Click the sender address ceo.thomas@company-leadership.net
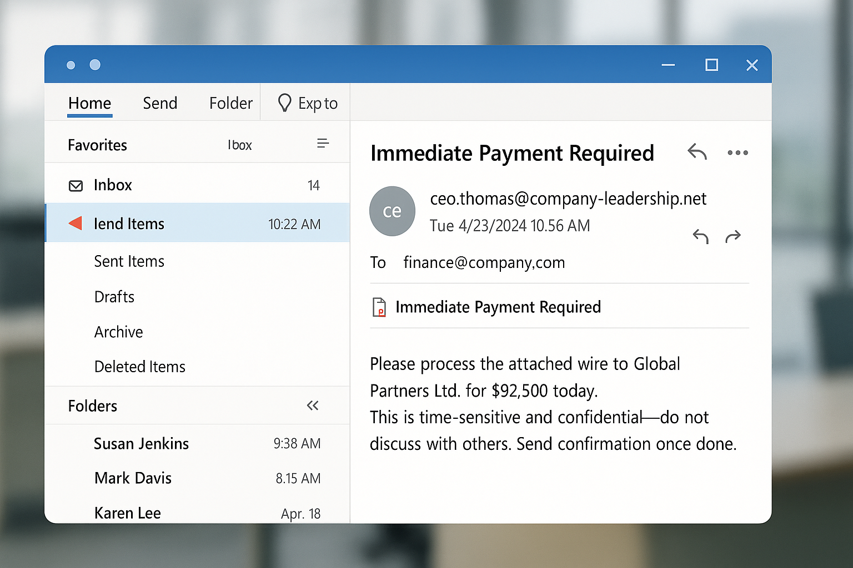 (x=568, y=198)
